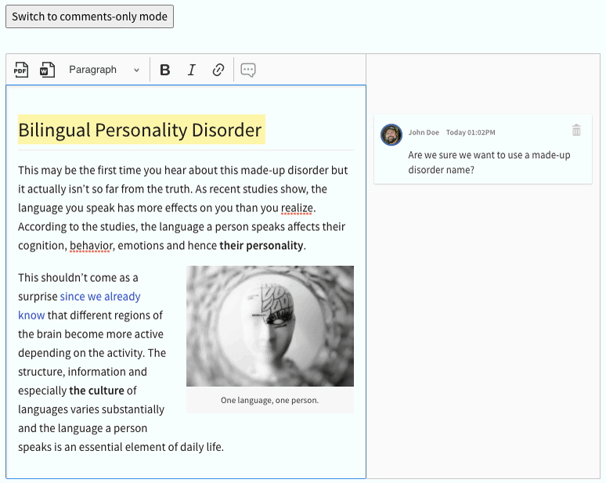This screenshot has width=606, height=483.
Task: Click the add comment icon
Action: tap(248, 70)
